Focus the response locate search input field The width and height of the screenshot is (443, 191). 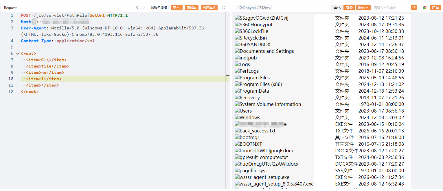point(392,8)
